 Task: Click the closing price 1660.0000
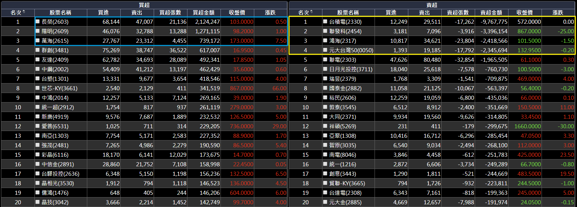coord(528,126)
